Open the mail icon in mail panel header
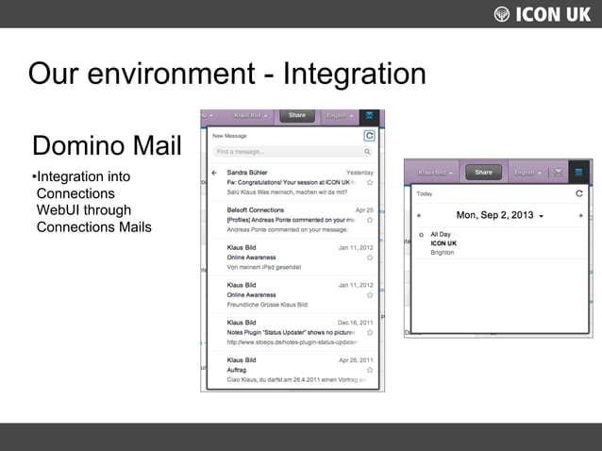The image size is (602, 451). pos(369,116)
